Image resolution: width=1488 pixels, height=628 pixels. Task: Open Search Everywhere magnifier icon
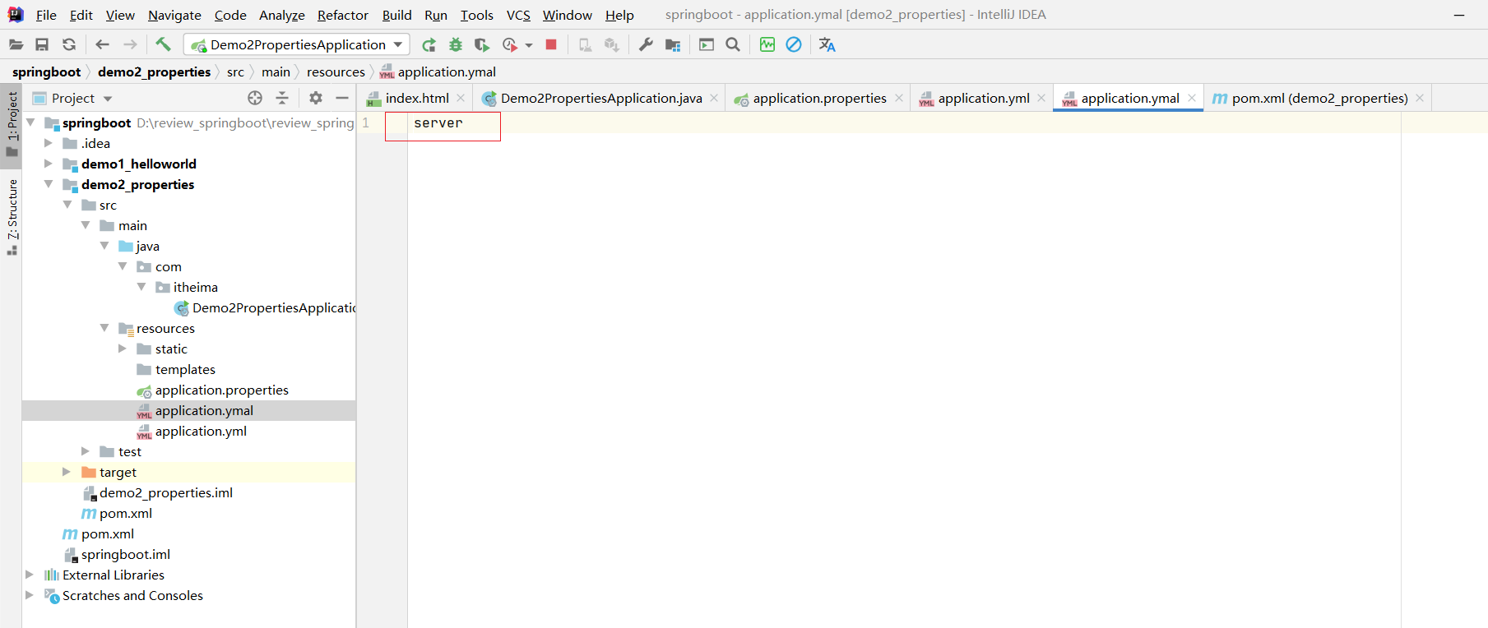pyautogui.click(x=733, y=44)
